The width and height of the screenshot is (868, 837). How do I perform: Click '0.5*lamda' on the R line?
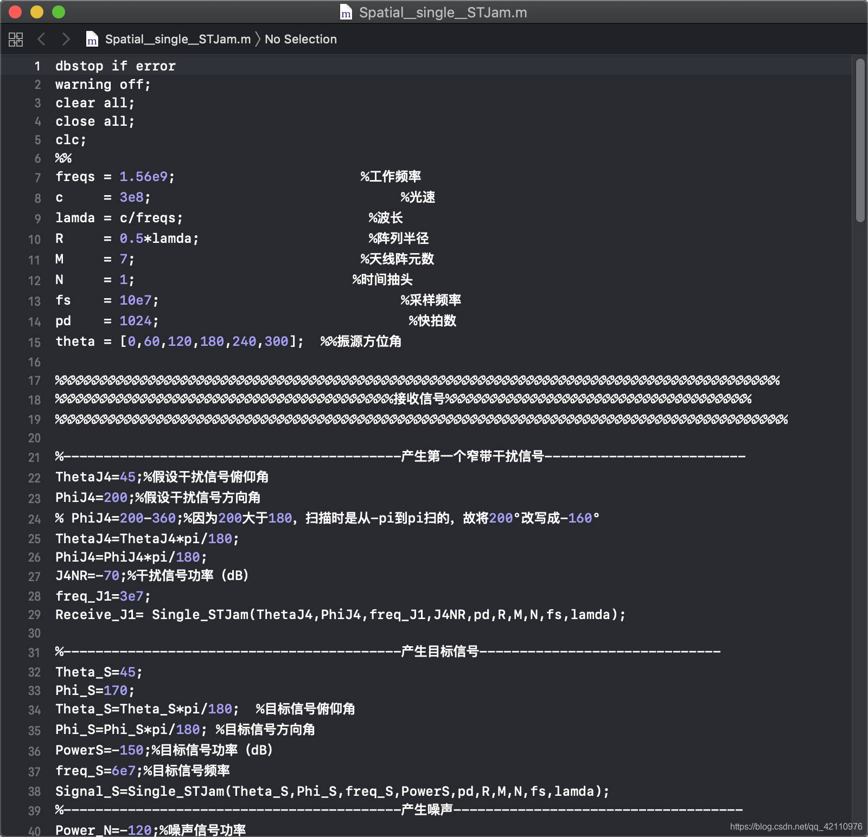pyautogui.click(x=155, y=239)
